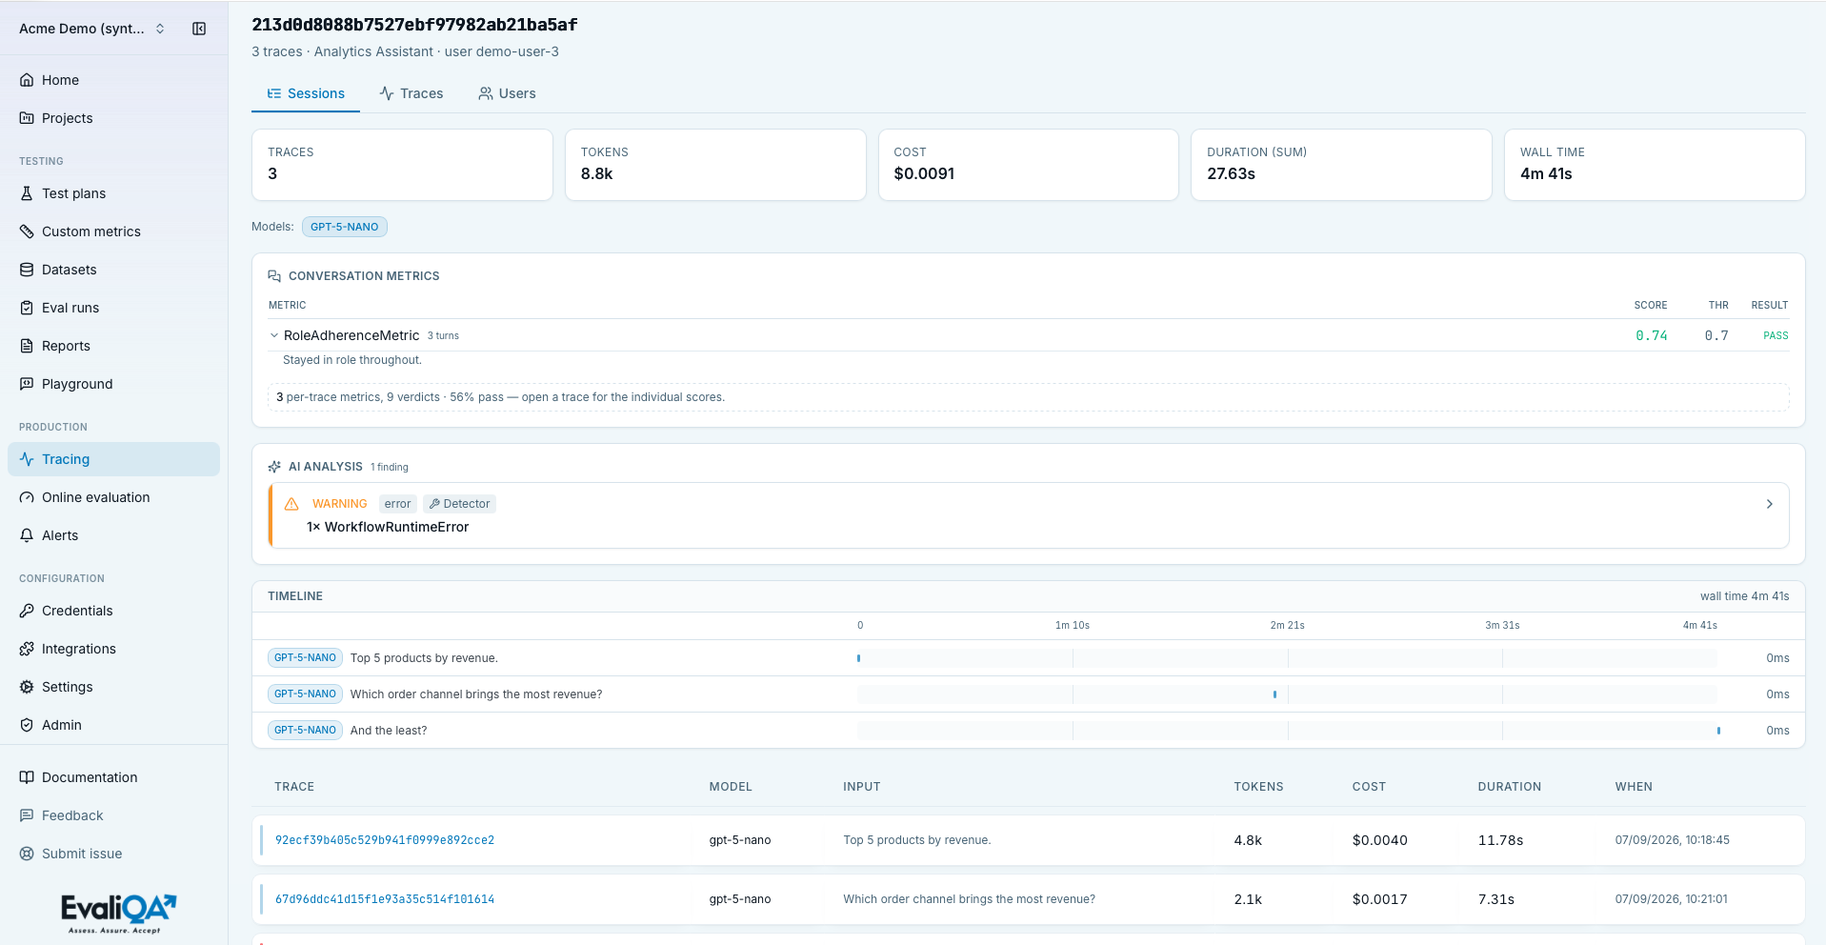Image resolution: width=1826 pixels, height=945 pixels.
Task: Click the $0.0017 cost cell
Action: coord(1379,899)
